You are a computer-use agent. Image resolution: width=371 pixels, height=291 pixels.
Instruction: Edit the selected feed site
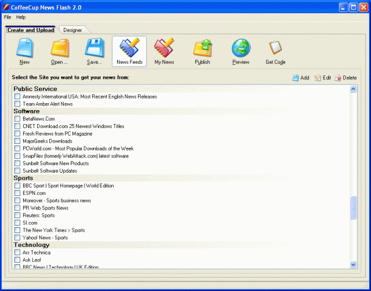click(322, 78)
